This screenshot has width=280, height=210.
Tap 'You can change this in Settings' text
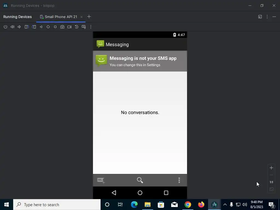click(x=135, y=65)
